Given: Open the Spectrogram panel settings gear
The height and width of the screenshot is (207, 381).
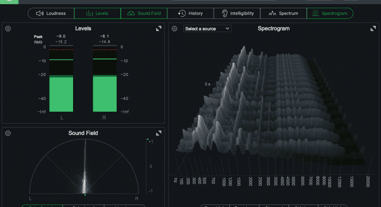Looking at the screenshot, I should click(x=175, y=29).
